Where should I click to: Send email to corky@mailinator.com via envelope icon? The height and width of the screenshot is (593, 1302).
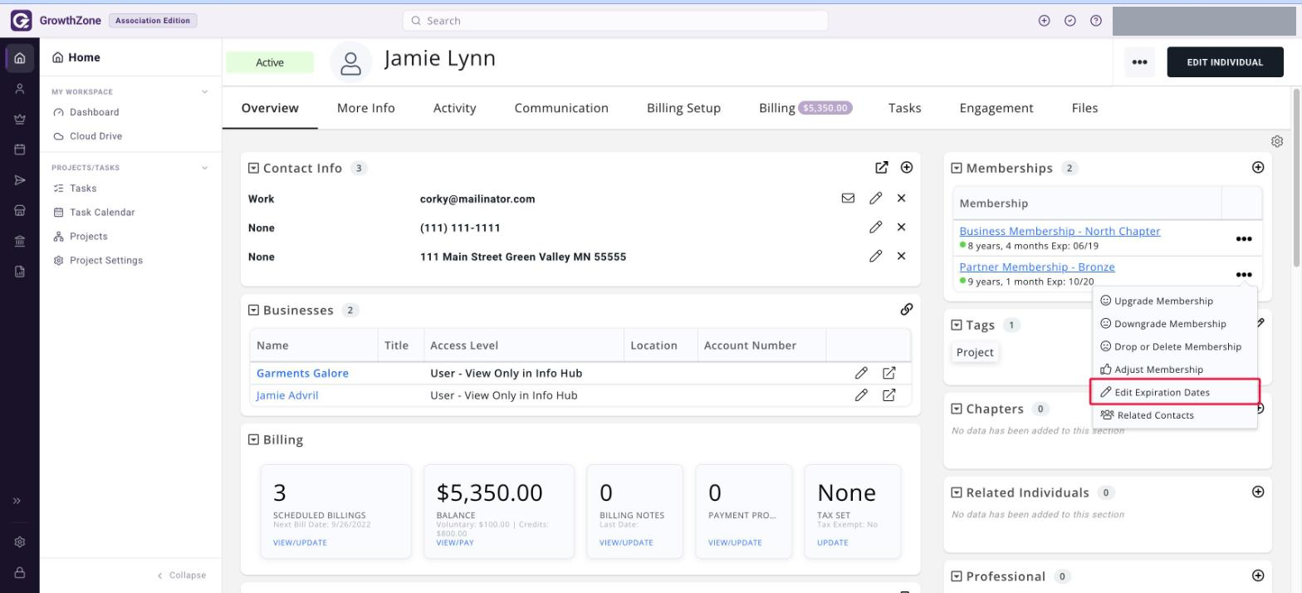click(848, 198)
